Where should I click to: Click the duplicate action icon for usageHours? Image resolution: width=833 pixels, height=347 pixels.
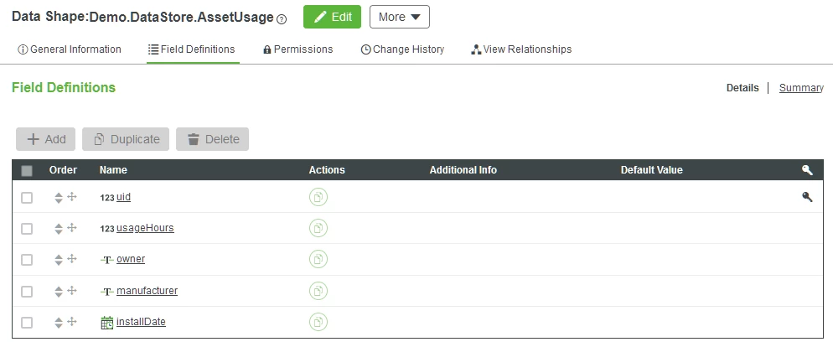[x=318, y=228]
